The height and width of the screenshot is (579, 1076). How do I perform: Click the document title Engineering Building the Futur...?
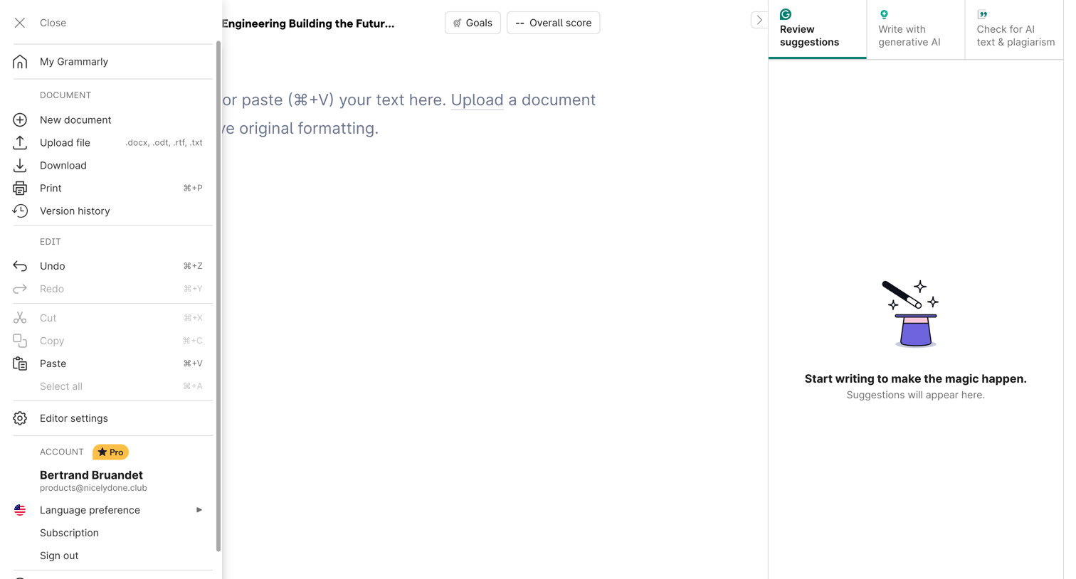click(x=308, y=23)
